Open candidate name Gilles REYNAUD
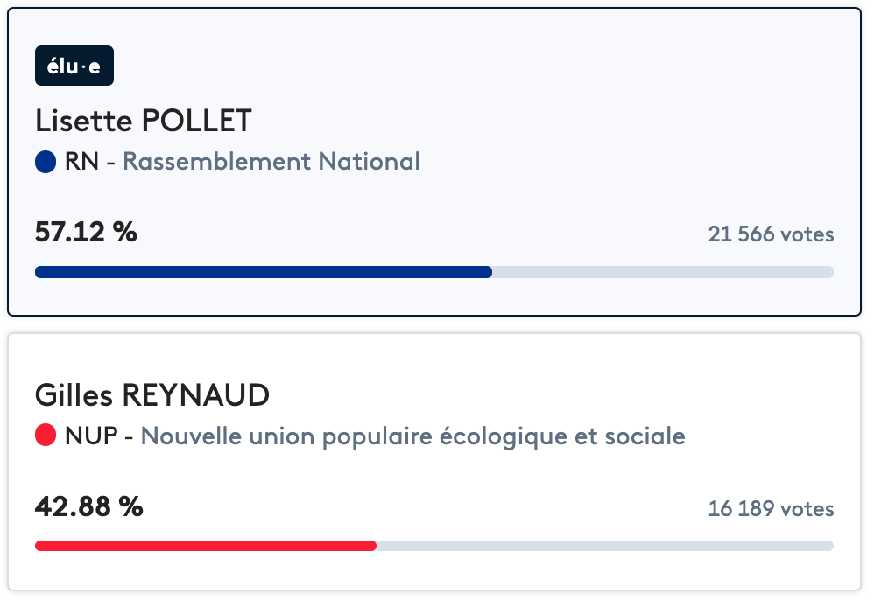This screenshot has width=874, height=600. tap(152, 395)
